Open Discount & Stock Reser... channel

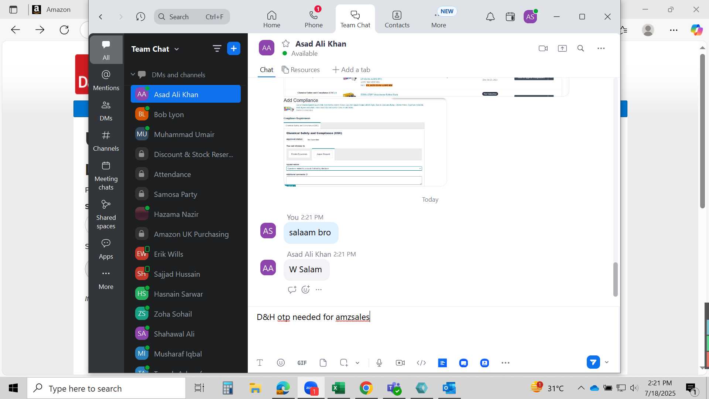click(x=186, y=154)
